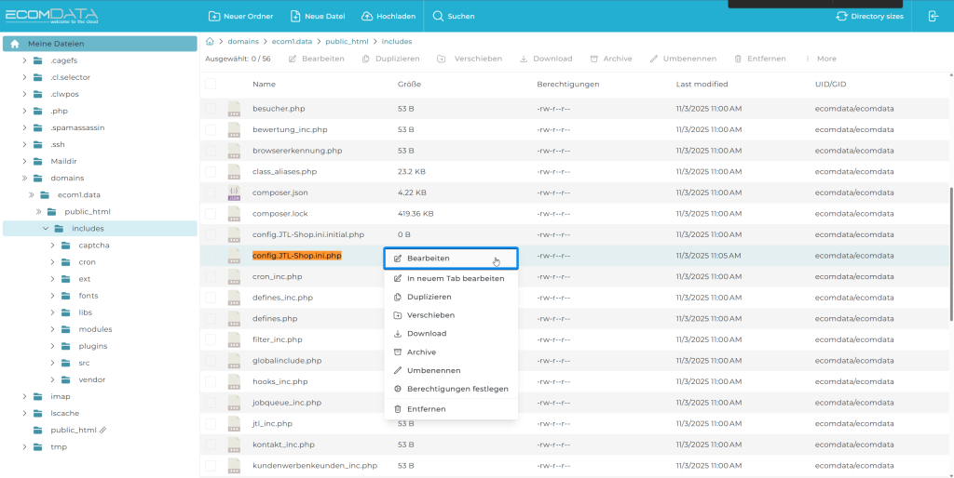Click the trash icon next to Entfernen in context menu
The height and width of the screenshot is (478, 954).
[x=398, y=409]
